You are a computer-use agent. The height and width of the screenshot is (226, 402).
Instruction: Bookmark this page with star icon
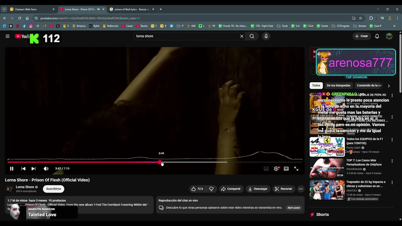click(x=361, y=18)
